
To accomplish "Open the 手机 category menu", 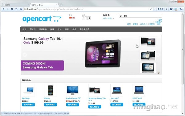I will click(67, 29).
